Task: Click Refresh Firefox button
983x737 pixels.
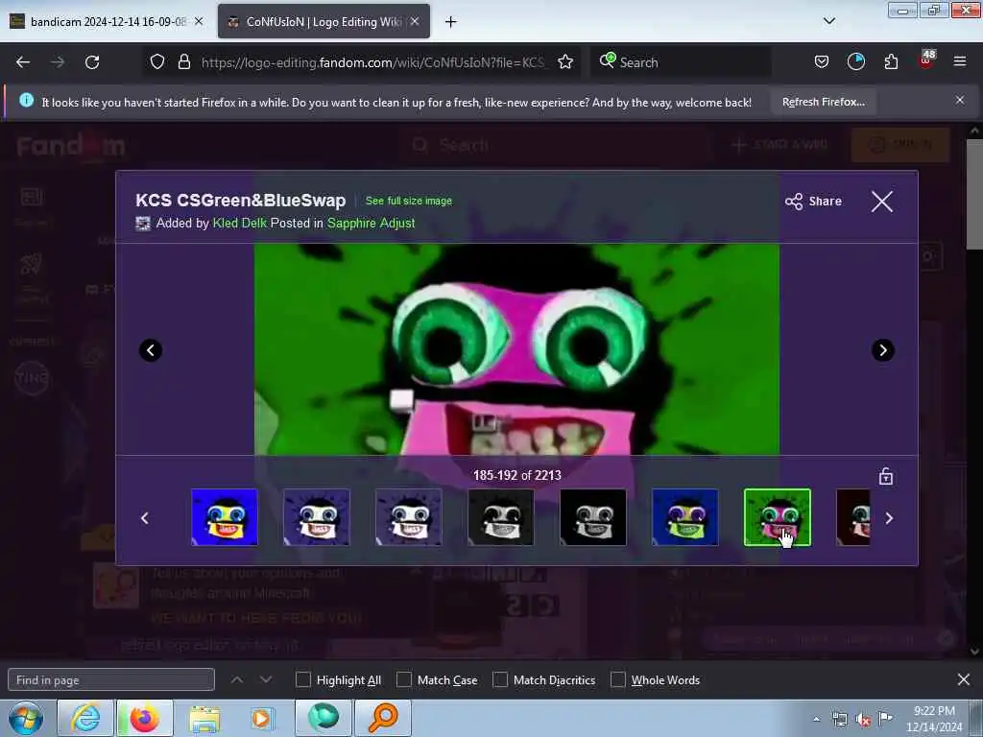Action: [x=823, y=102]
